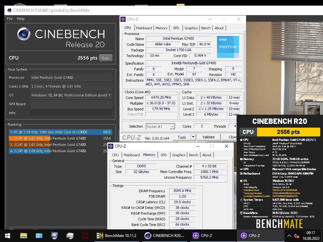This screenshot has width=323, height=242.
Task: Click the Name field Intel Pentium G7400
Action: click(x=179, y=38)
